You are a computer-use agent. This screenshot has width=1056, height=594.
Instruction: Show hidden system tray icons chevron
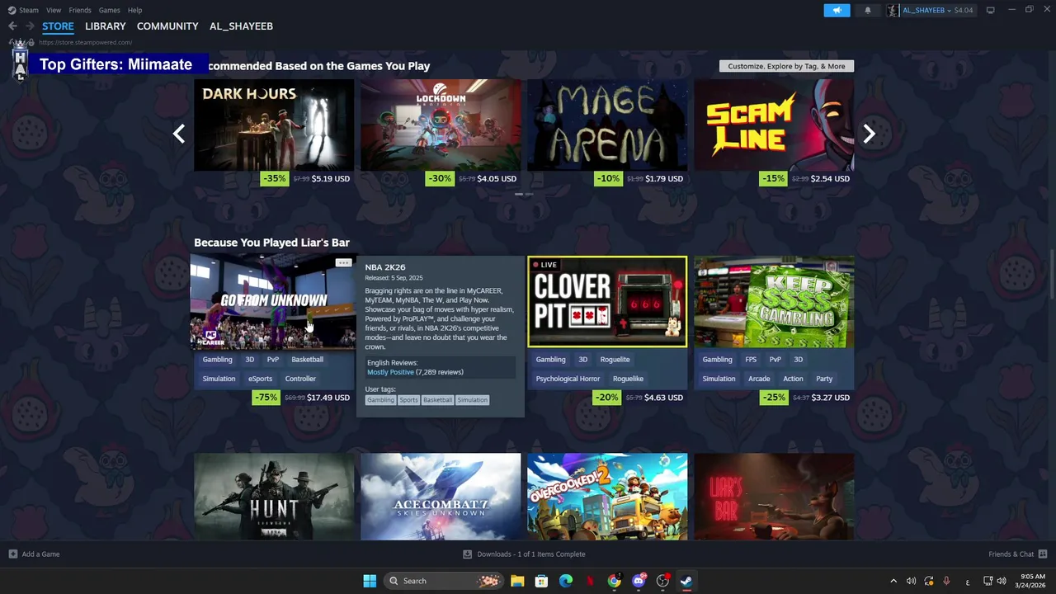pos(893,581)
